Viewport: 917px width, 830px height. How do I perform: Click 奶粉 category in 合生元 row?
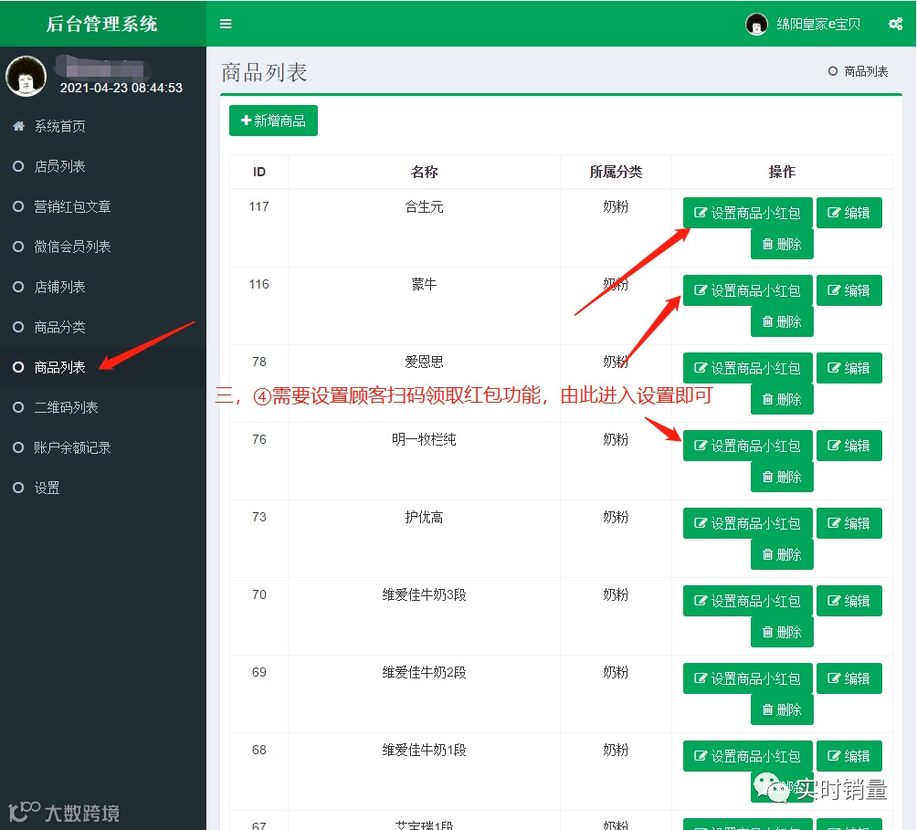[x=616, y=206]
